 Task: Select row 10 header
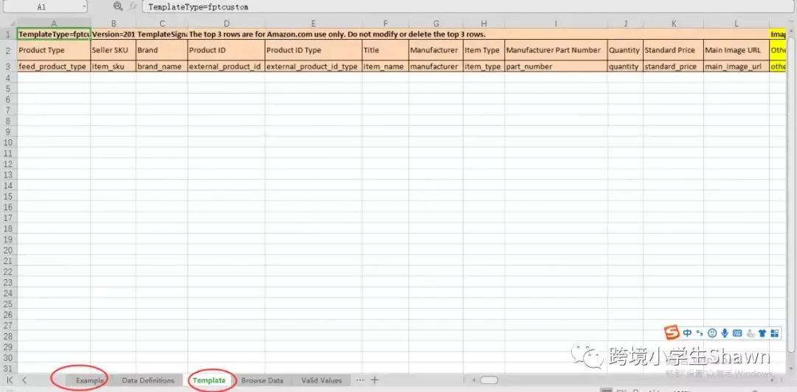pyautogui.click(x=8, y=142)
